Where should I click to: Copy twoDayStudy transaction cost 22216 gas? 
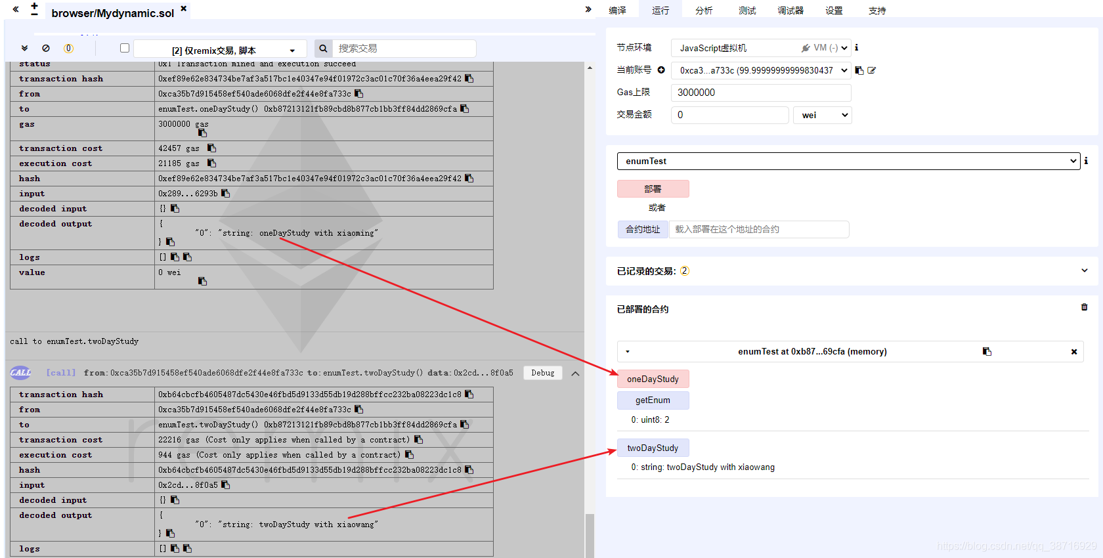418,439
